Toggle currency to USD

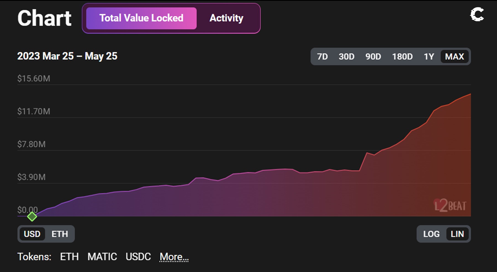coord(32,234)
